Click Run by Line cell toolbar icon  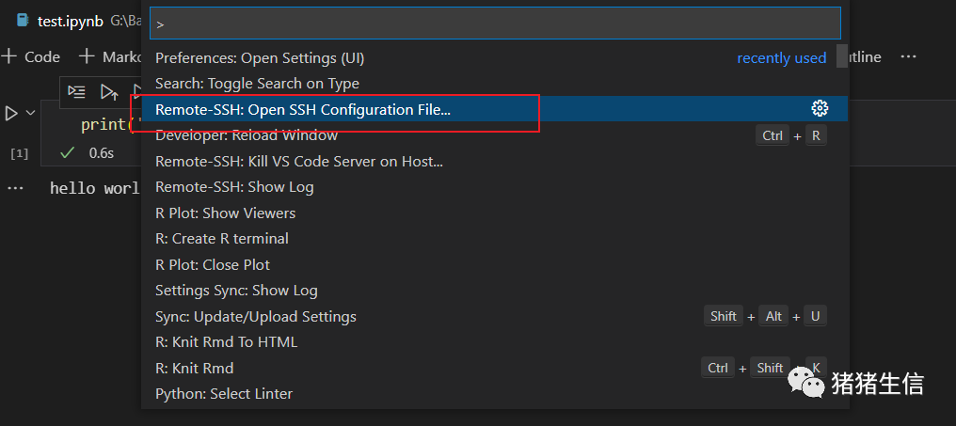click(77, 92)
